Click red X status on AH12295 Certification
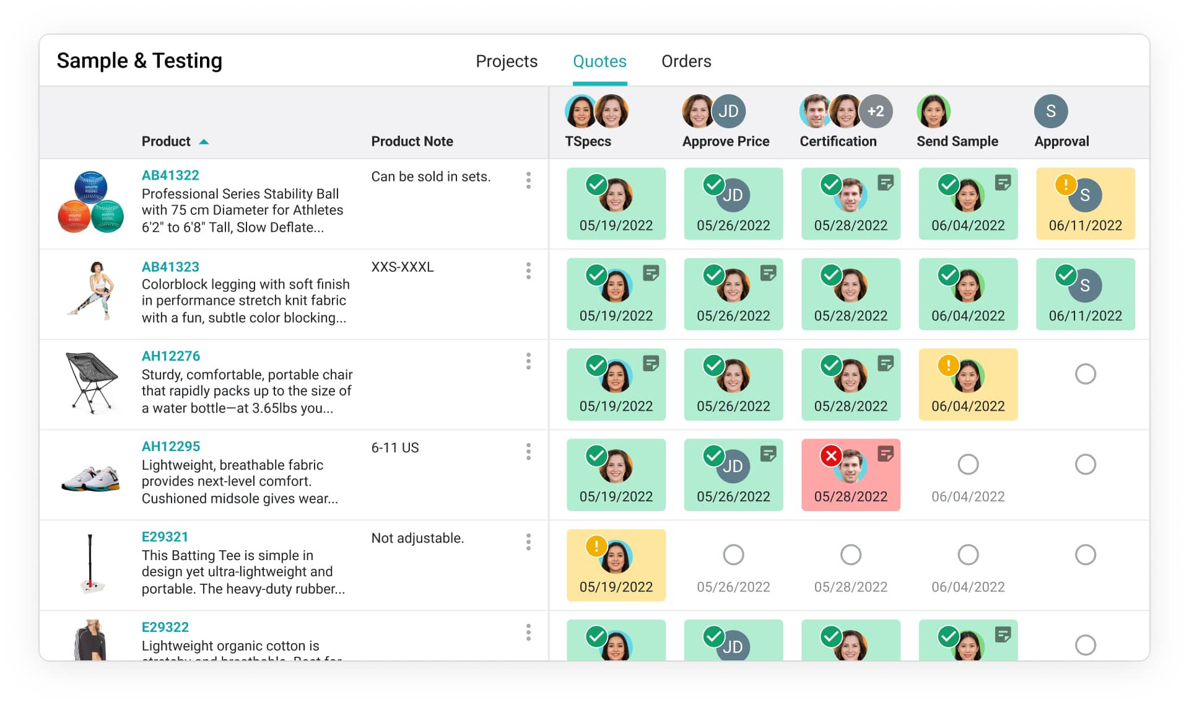The height and width of the screenshot is (705, 1189). pyautogui.click(x=830, y=456)
